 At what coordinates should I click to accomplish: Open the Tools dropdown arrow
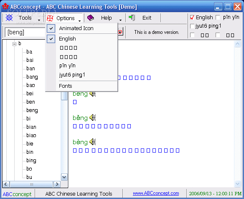(x=39, y=20)
